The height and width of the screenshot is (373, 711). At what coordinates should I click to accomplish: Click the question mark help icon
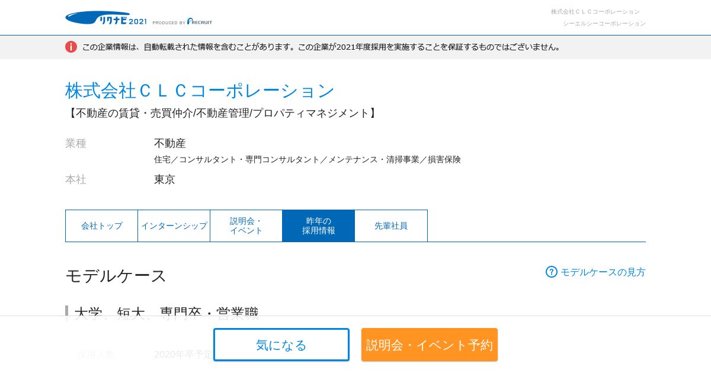coord(552,272)
